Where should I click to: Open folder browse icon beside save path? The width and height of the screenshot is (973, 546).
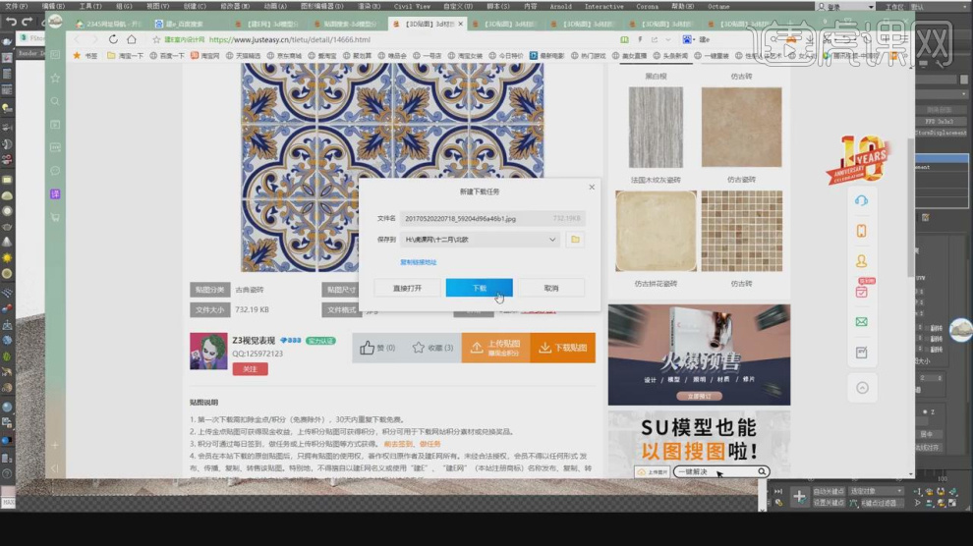[x=575, y=240]
